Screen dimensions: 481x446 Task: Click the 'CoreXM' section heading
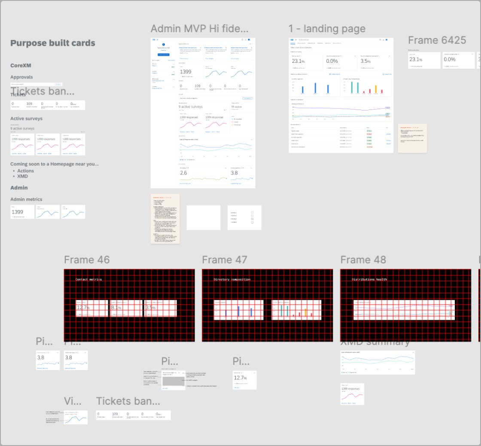[x=21, y=65]
